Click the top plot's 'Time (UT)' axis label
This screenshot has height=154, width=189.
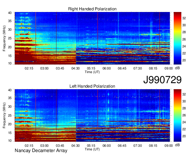(x=92, y=72)
